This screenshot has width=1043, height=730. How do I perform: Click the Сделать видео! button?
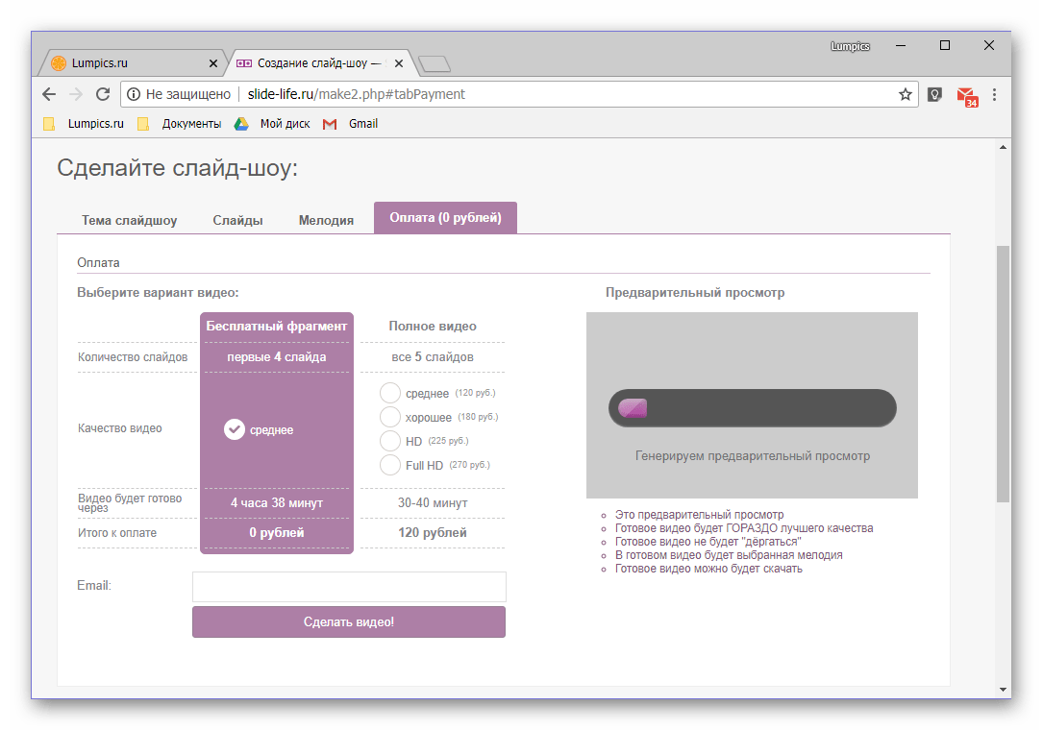tap(349, 621)
